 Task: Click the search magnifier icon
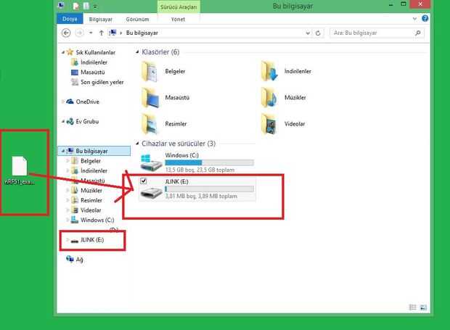click(418, 33)
